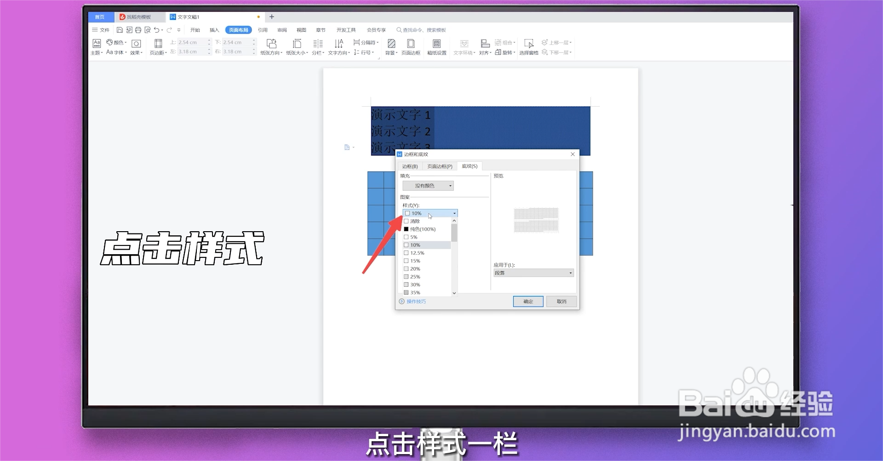Open 行号 line numbers tool
Image resolution: width=883 pixels, height=461 pixels.
364,52
